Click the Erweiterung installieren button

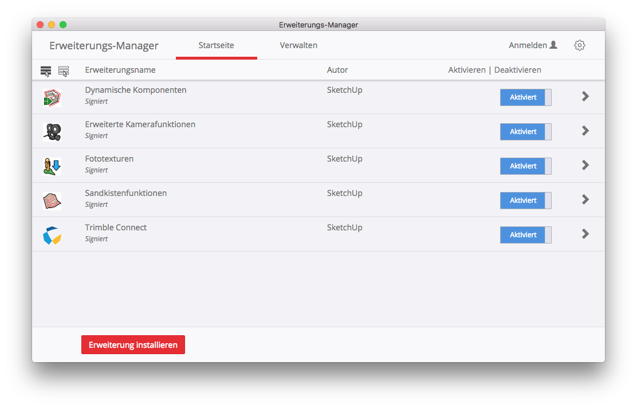[x=133, y=345]
